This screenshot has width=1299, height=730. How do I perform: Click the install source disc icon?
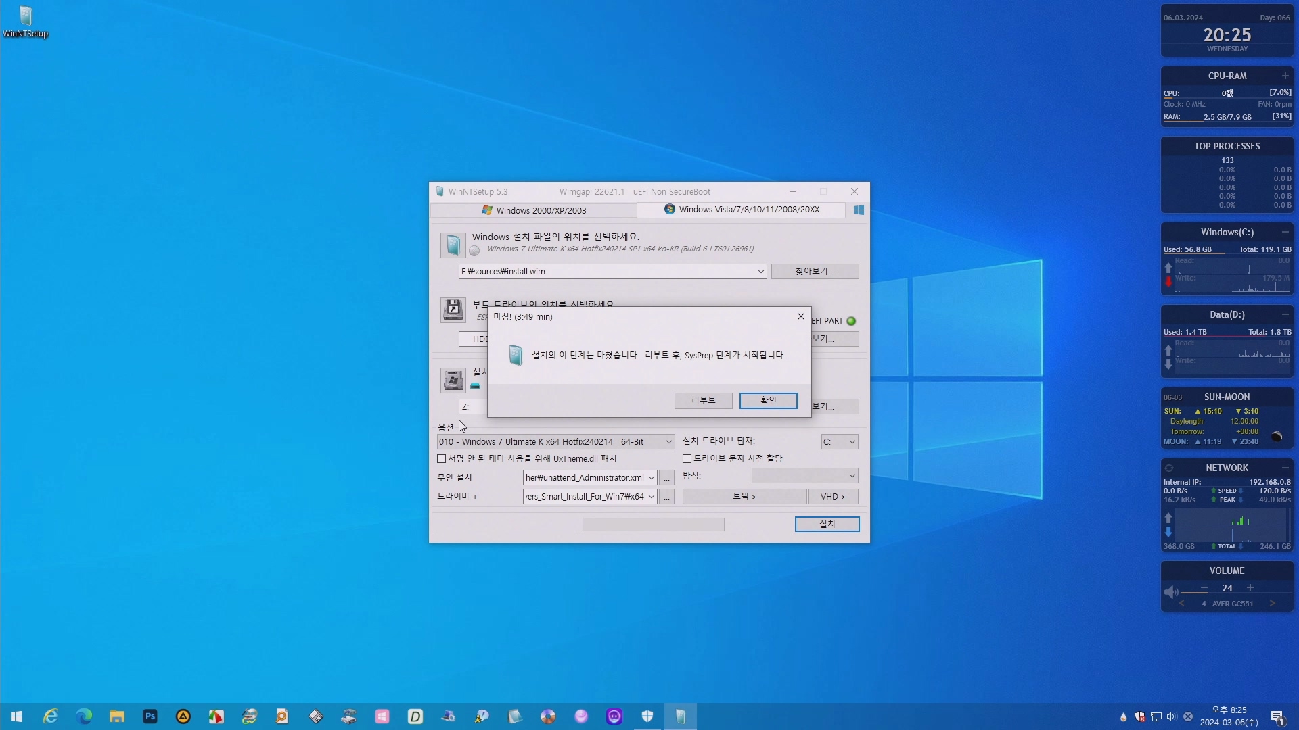[x=453, y=245]
